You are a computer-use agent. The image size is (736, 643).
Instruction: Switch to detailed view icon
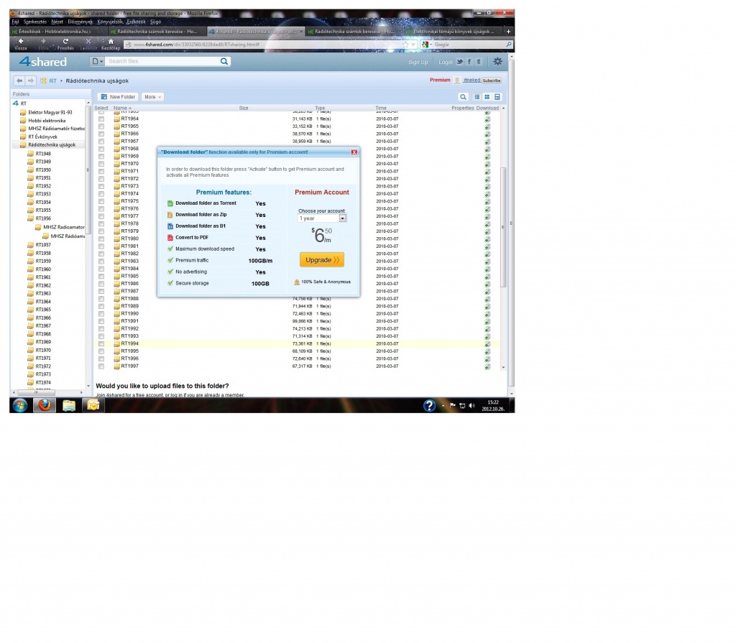497,97
